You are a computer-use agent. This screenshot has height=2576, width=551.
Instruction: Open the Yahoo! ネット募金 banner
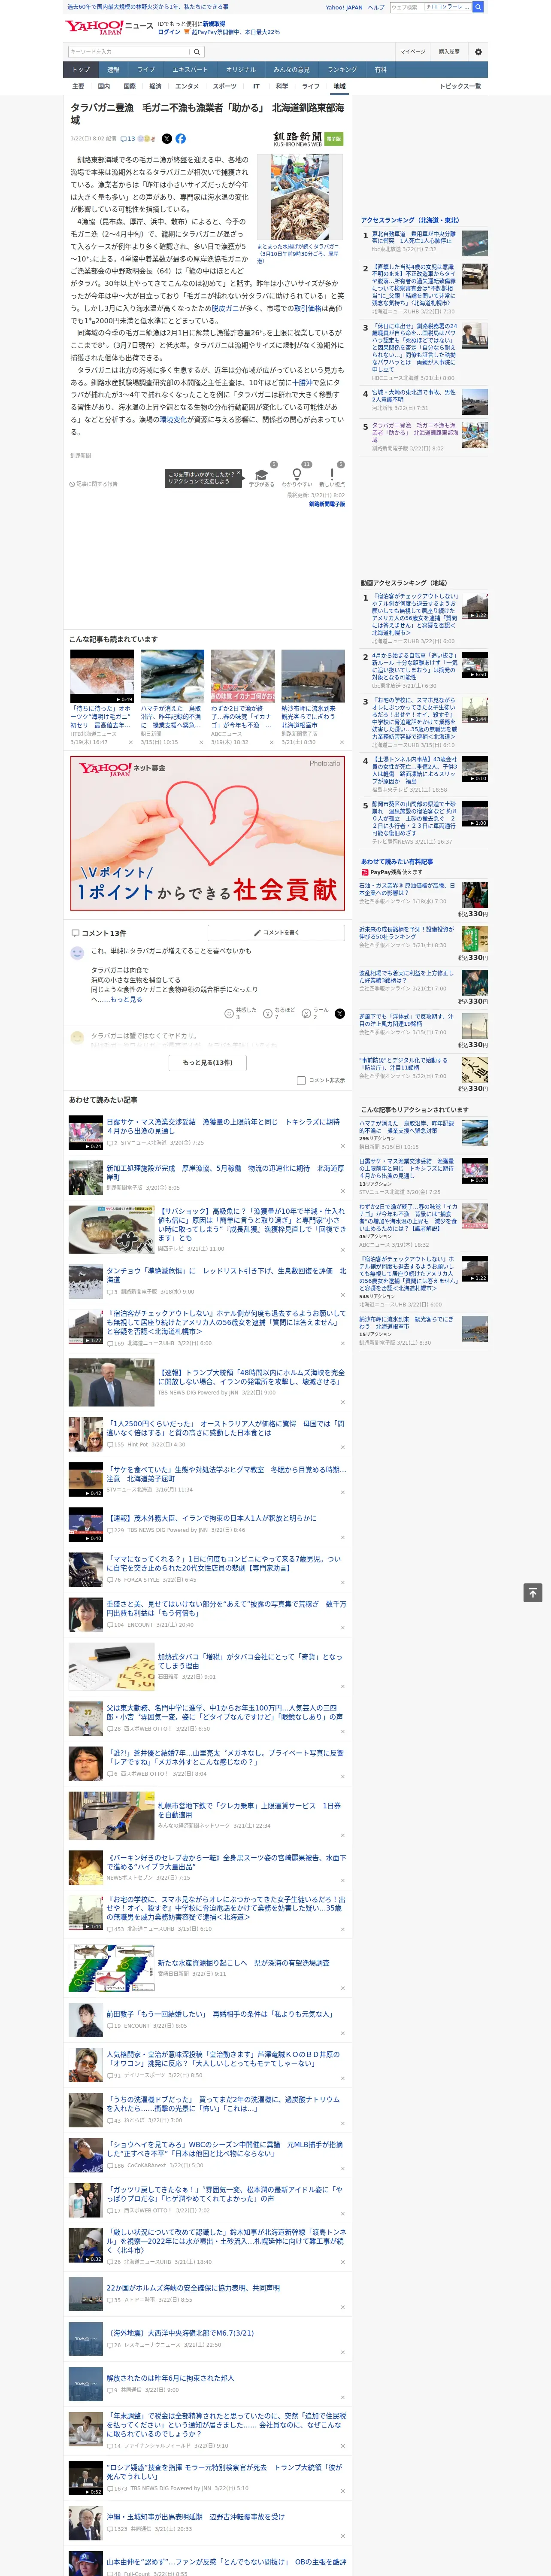point(208,833)
